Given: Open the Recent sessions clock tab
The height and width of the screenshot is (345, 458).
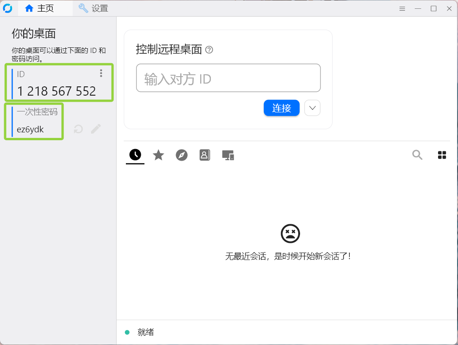Looking at the screenshot, I should (x=135, y=155).
